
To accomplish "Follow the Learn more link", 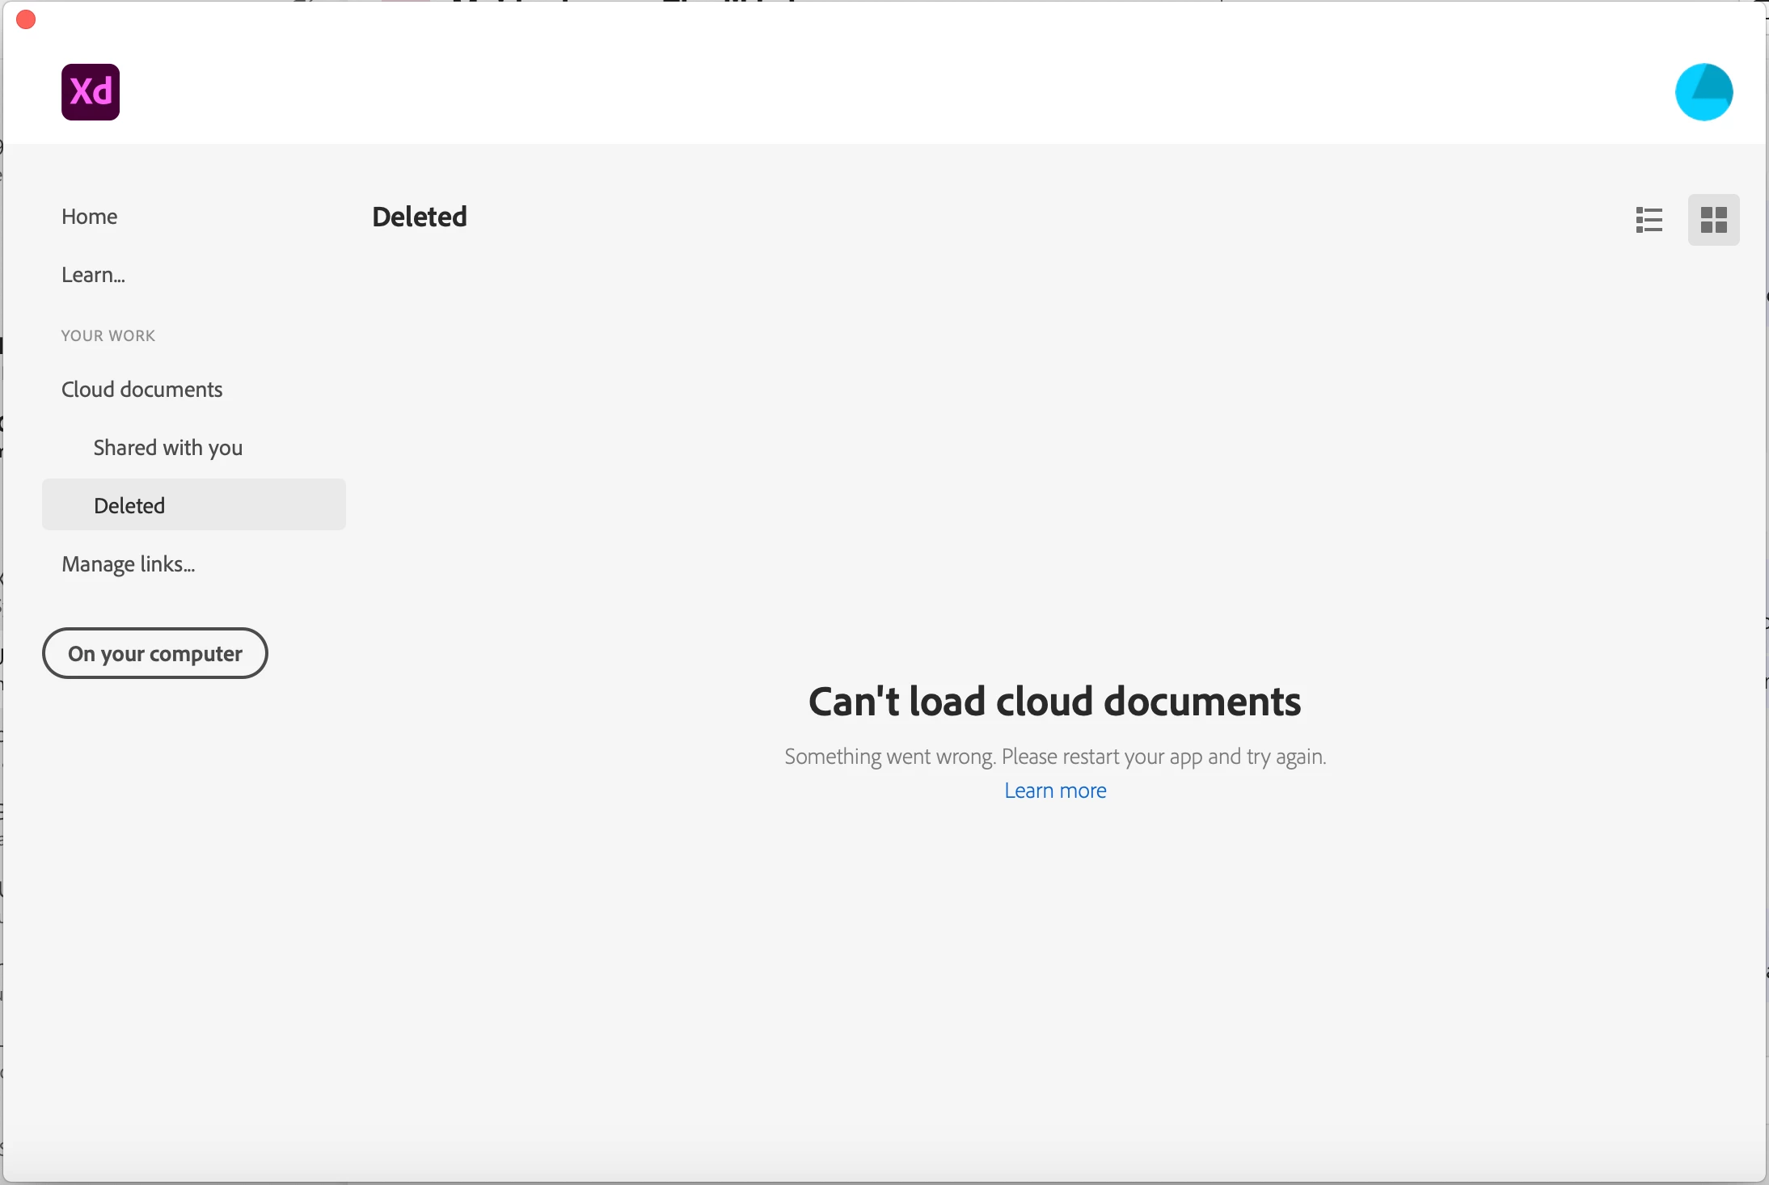I will (1055, 791).
